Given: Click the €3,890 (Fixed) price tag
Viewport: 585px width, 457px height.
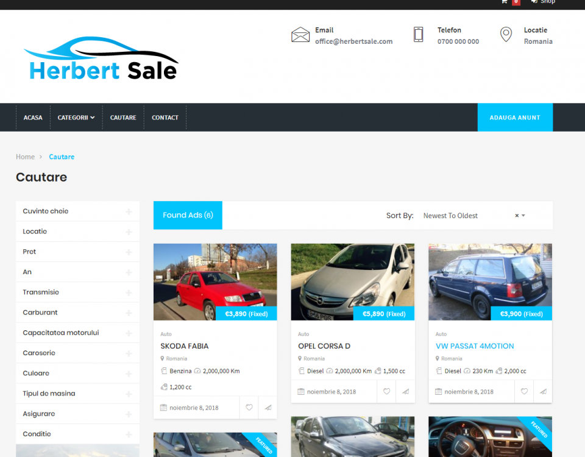Looking at the screenshot, I should pos(246,314).
